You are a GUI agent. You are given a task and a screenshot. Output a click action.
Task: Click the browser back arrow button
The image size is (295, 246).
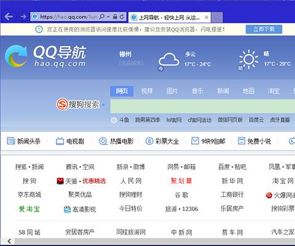point(9,17)
